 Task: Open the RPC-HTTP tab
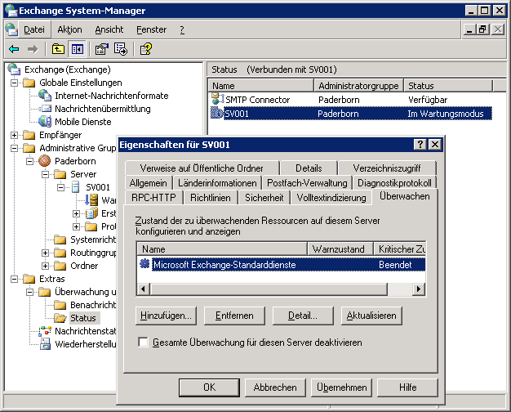tap(153, 198)
